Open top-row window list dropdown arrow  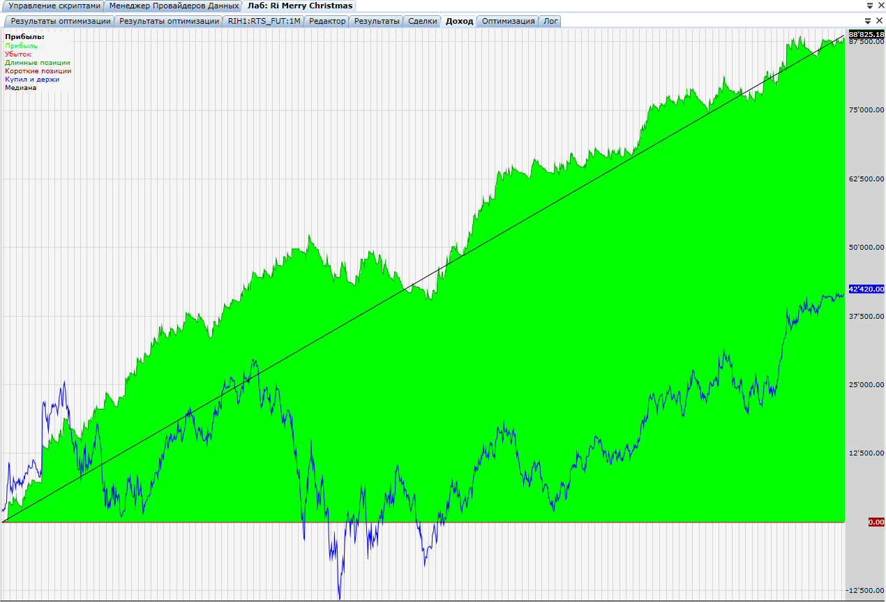tap(869, 6)
